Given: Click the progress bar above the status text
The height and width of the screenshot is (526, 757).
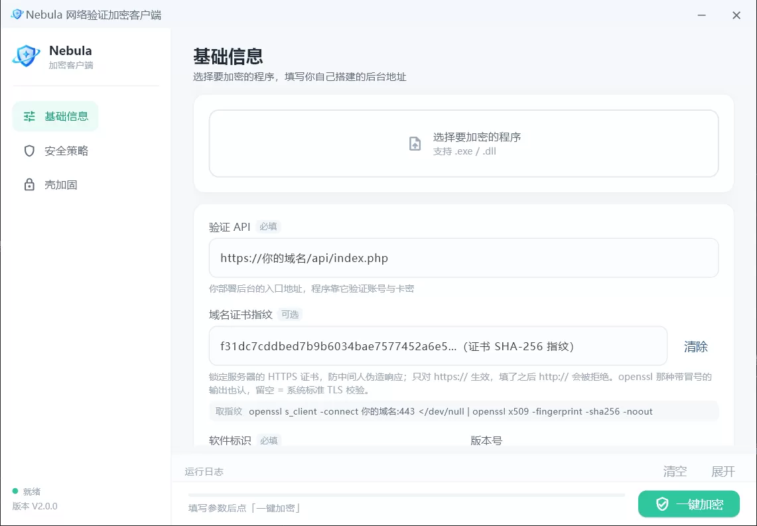Looking at the screenshot, I should (x=407, y=495).
